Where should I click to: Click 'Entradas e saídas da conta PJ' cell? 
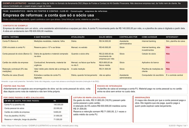coord(52,76)
